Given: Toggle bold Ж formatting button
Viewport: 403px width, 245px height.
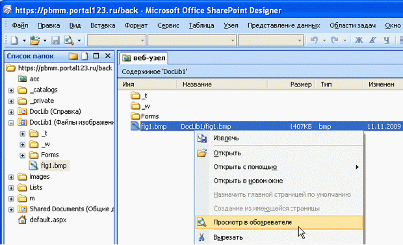Looking at the screenshot, I should [359, 40].
